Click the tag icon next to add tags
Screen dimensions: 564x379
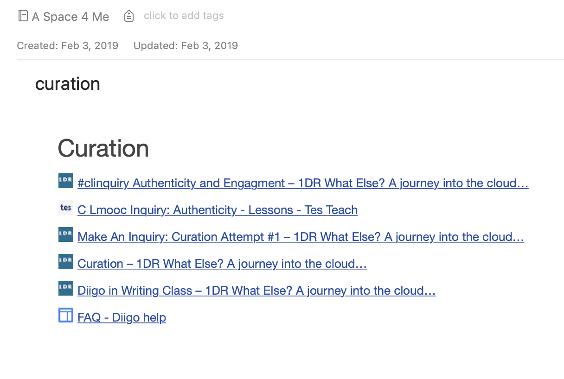[x=129, y=17]
